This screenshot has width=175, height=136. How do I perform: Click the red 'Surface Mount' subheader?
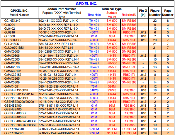[x=112, y=15]
